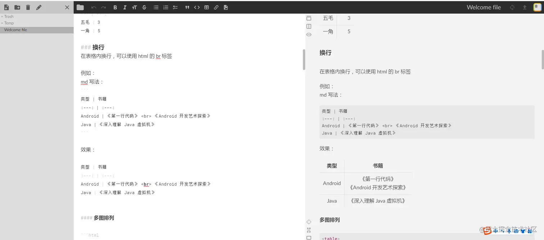Viewport: 544px width, 240px height.
Task: Click the 一角 row in editor
Action: coord(91,31)
